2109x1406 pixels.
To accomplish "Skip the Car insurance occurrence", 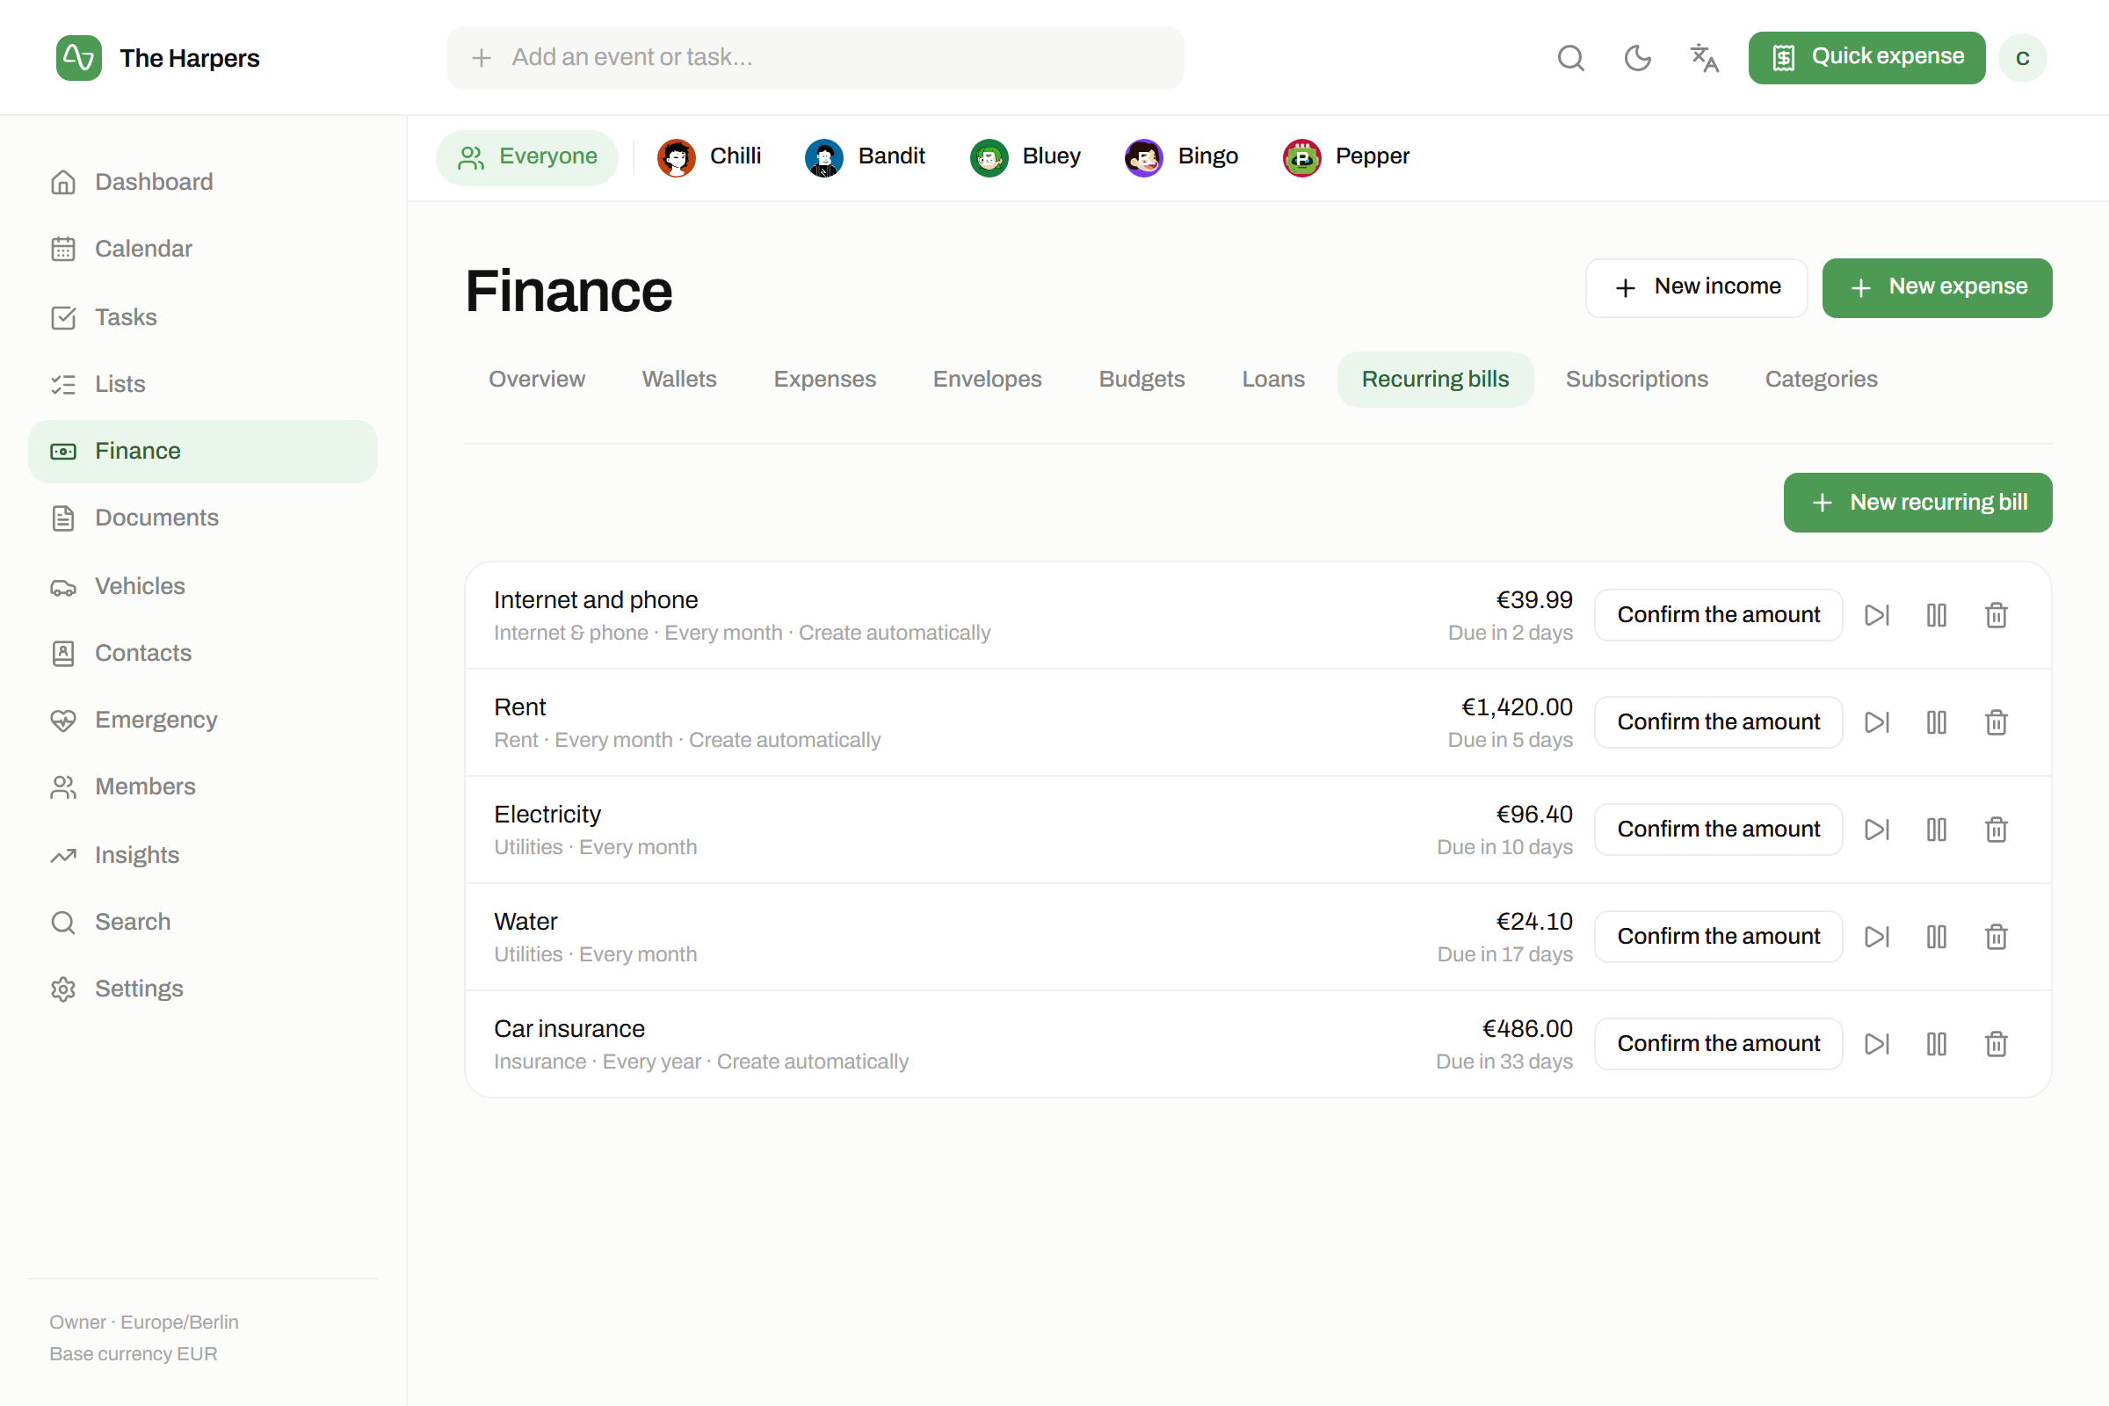I will (x=1877, y=1044).
